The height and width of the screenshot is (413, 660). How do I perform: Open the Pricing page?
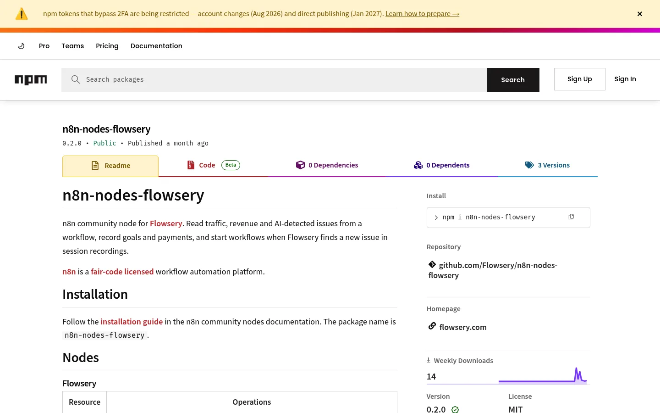[107, 46]
